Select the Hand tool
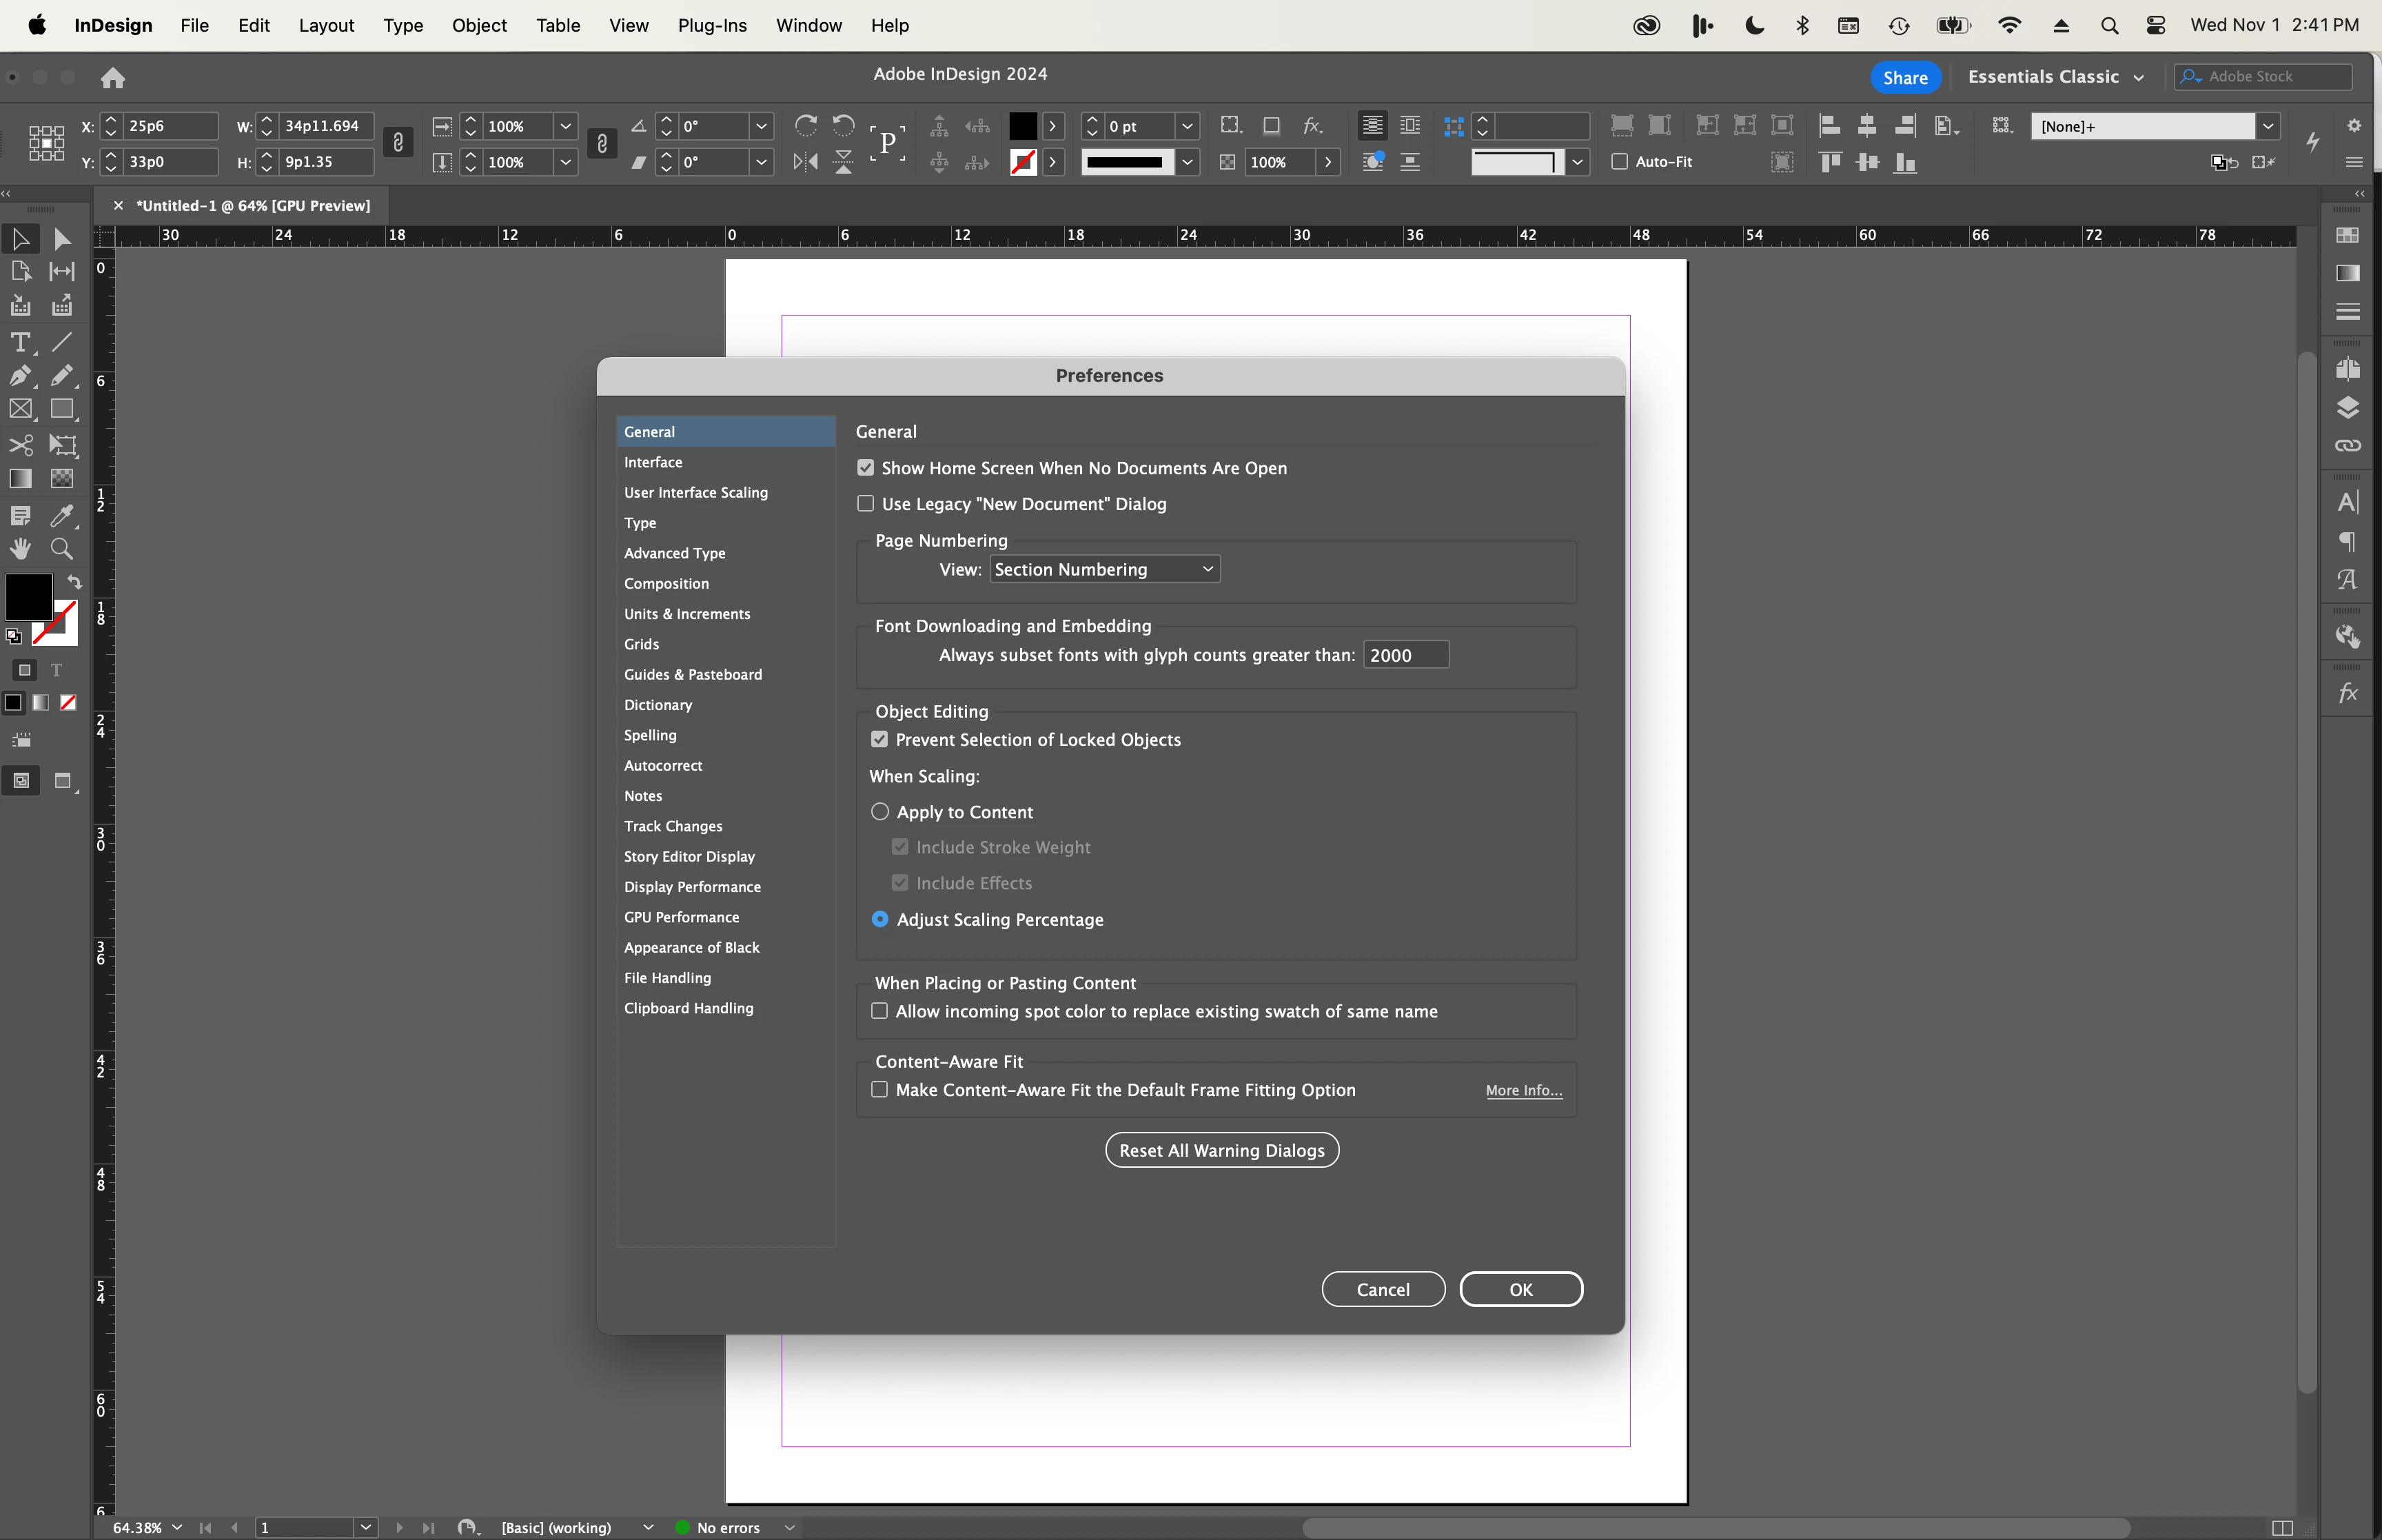The width and height of the screenshot is (2382, 1540). click(20, 549)
